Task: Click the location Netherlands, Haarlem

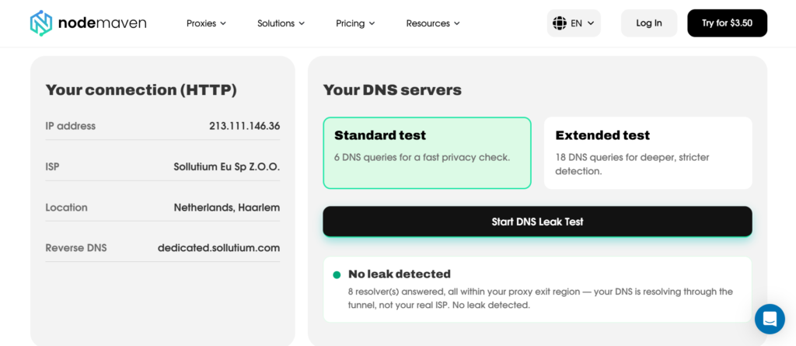Action: tap(226, 208)
